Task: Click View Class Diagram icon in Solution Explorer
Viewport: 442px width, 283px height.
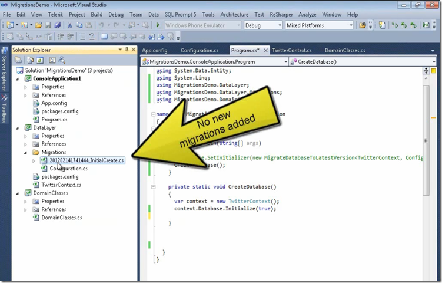Action: pyautogui.click(x=62, y=60)
